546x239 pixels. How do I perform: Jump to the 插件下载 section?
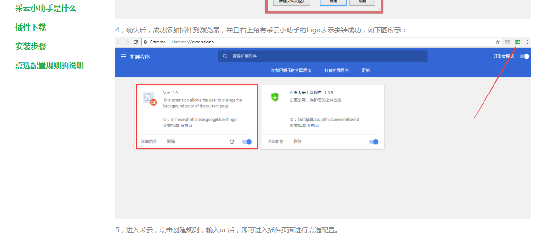tap(31, 28)
